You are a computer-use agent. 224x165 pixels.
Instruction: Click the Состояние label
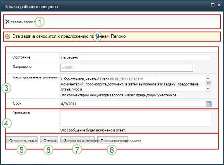point(21,57)
